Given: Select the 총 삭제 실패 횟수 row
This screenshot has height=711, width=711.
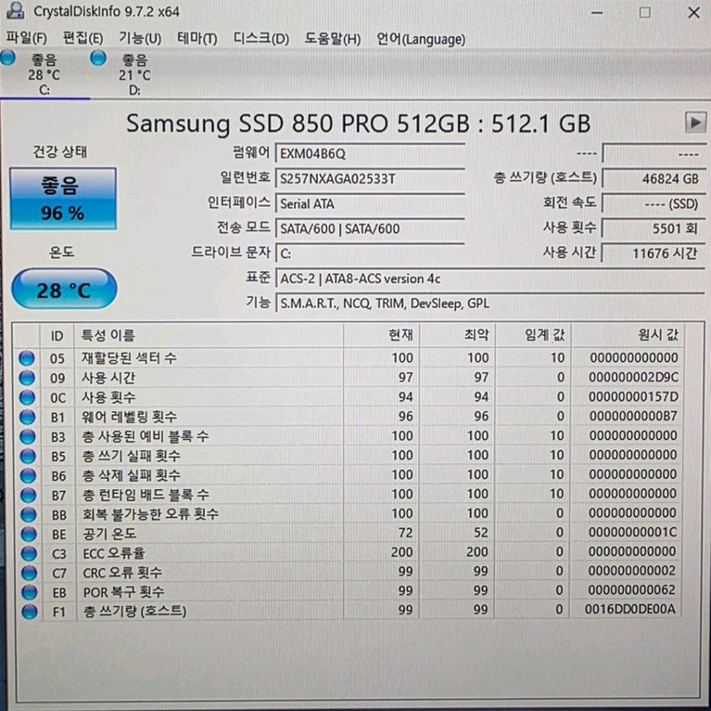Looking at the screenshot, I should tap(349, 475).
